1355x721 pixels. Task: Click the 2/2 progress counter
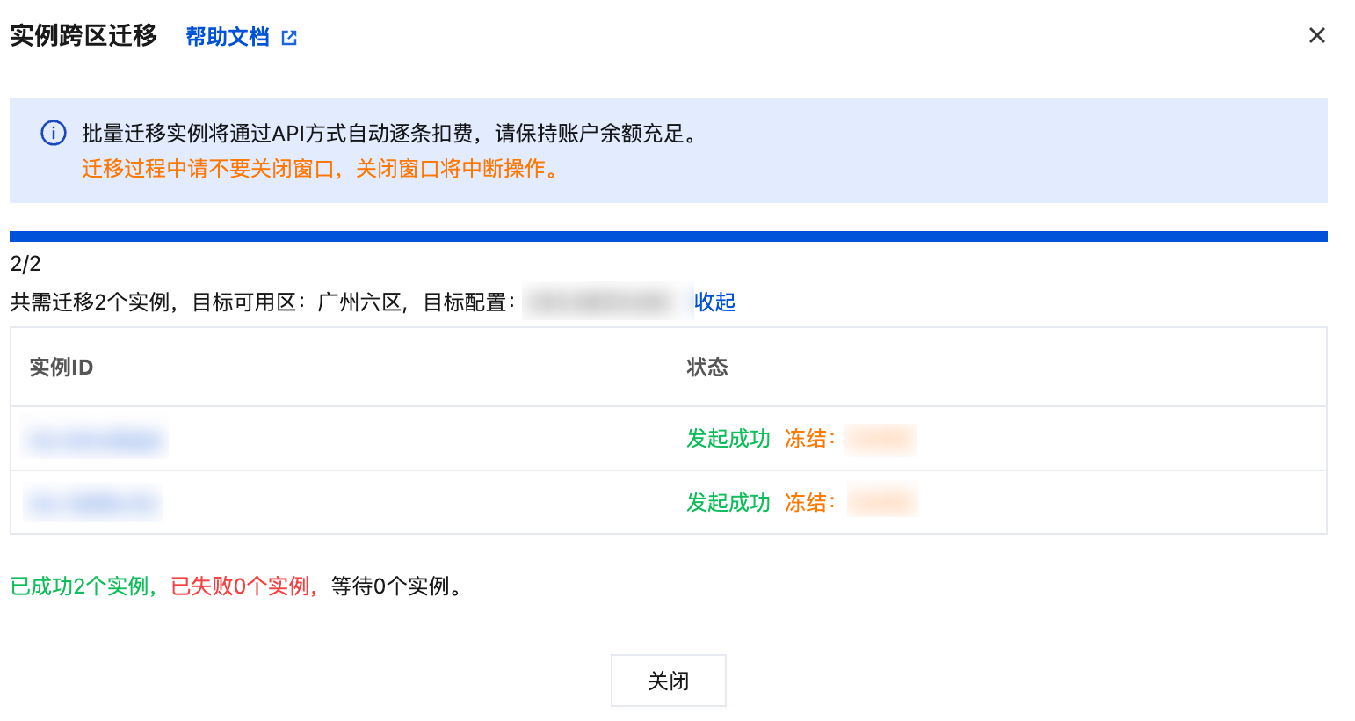pyautogui.click(x=25, y=264)
